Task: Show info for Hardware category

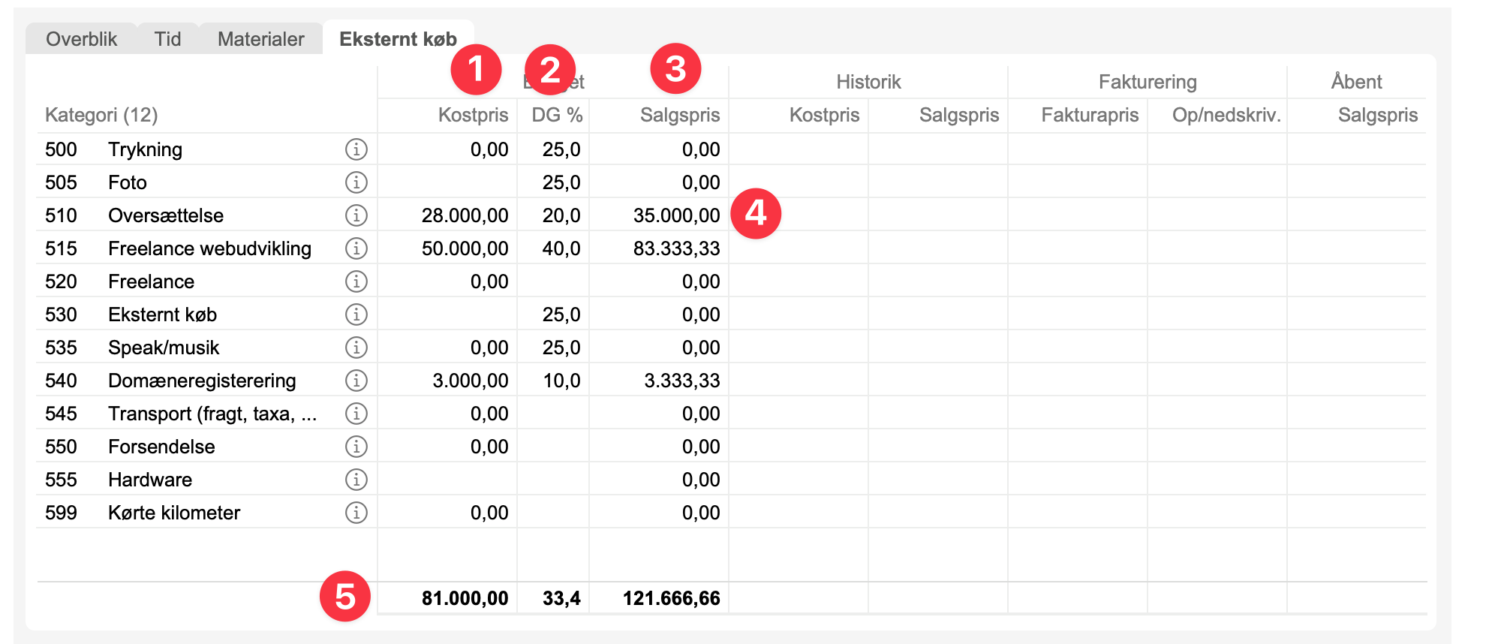Action: click(x=356, y=480)
